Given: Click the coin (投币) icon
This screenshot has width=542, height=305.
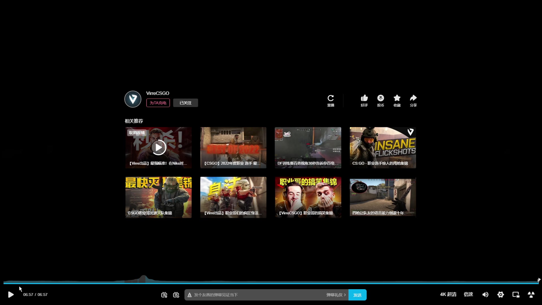Looking at the screenshot, I should [x=381, y=98].
